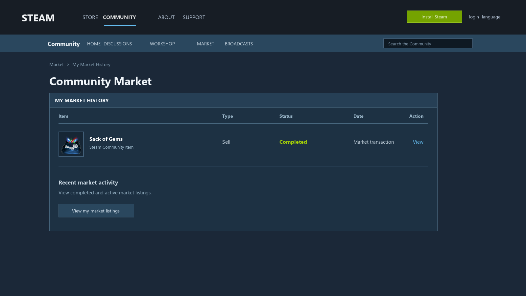Click the Install Steam button

click(434, 17)
